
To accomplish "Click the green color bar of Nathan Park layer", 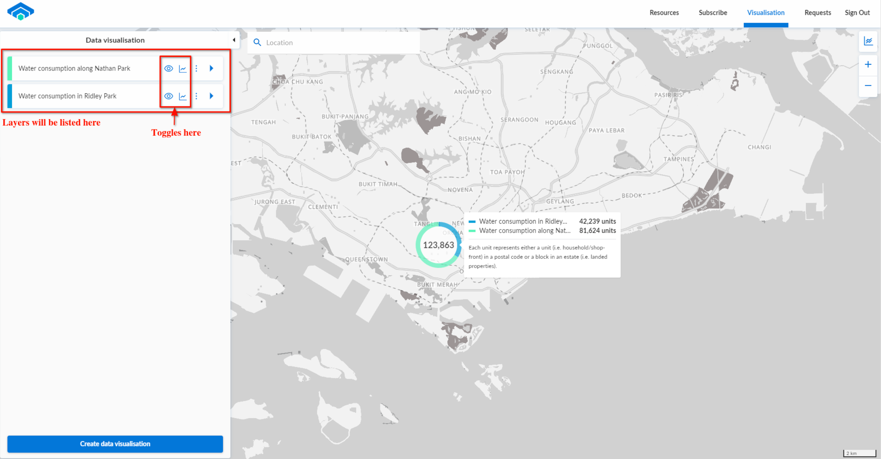I will [x=10, y=69].
